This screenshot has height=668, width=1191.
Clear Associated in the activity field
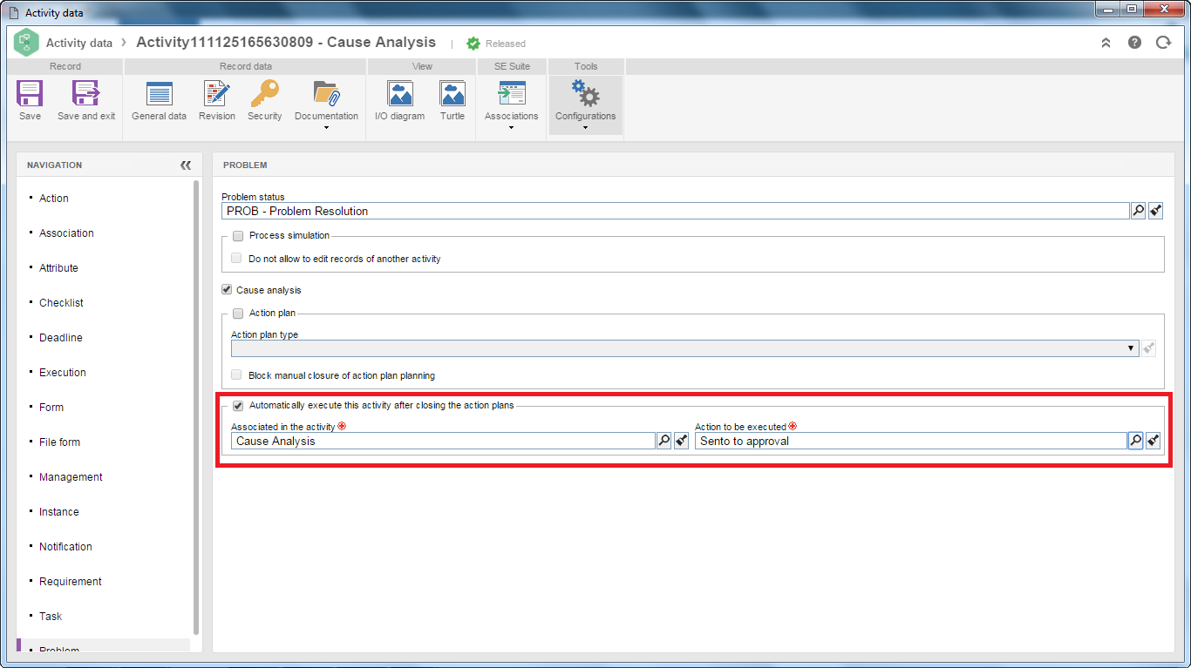click(682, 441)
